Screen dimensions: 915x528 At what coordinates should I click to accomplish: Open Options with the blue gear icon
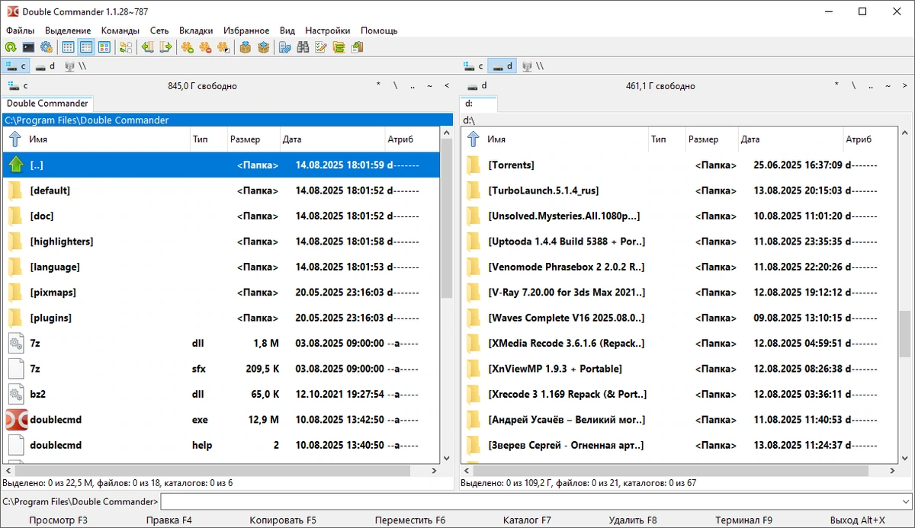tap(46, 47)
